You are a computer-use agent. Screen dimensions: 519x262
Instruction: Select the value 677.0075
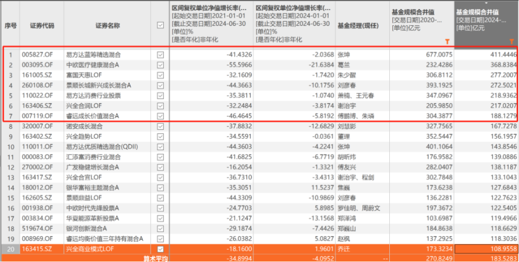pyautogui.click(x=440, y=55)
